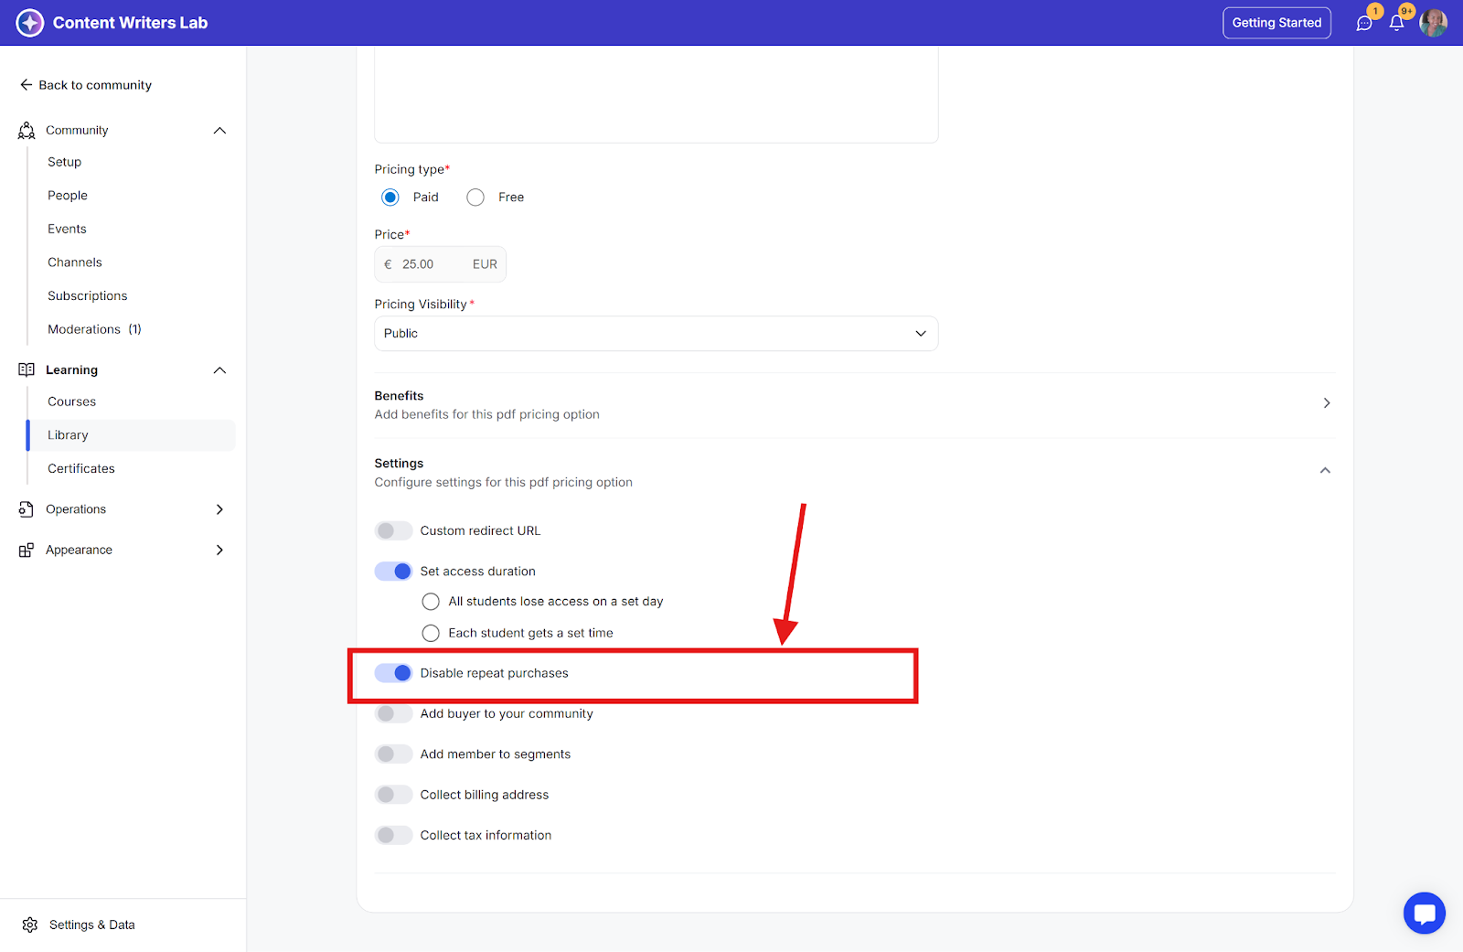Select the Paid pricing type
Image resolution: width=1463 pixels, height=952 pixels.
390,198
